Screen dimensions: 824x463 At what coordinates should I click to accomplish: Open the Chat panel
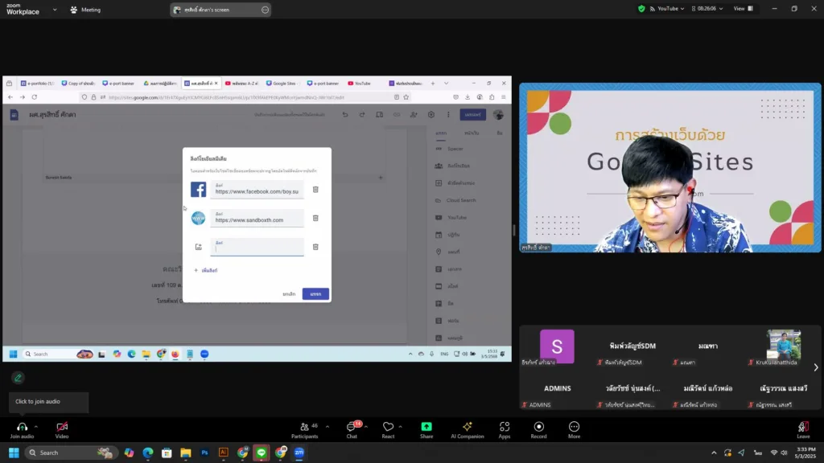352,427
